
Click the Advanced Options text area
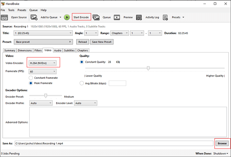pos(128,122)
